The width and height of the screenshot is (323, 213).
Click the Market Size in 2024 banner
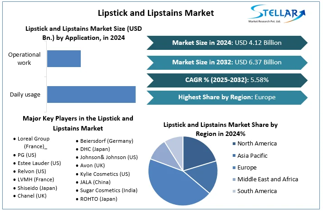pos(227,43)
